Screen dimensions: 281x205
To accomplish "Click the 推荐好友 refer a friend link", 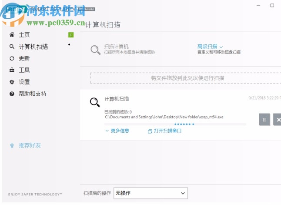I will 30,145.
